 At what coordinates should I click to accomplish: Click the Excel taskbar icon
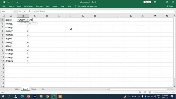click(54, 97)
